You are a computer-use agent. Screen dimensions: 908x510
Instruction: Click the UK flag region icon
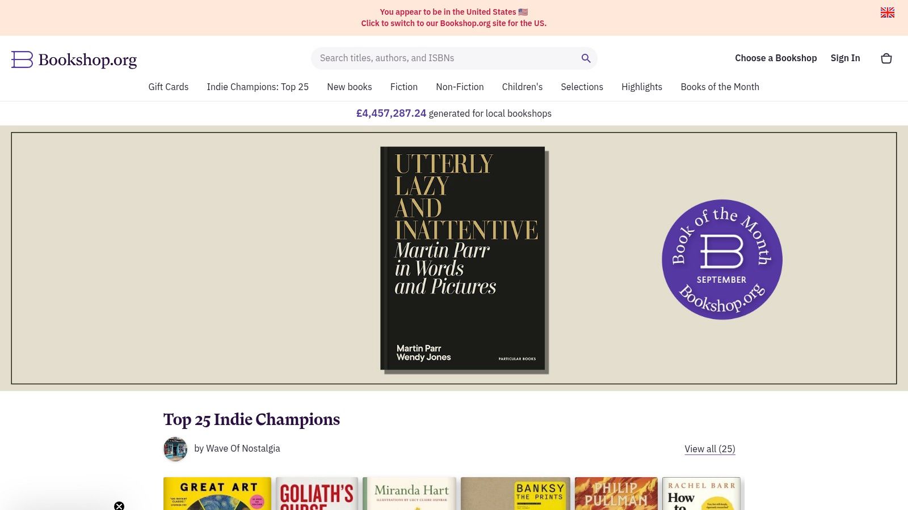(888, 12)
